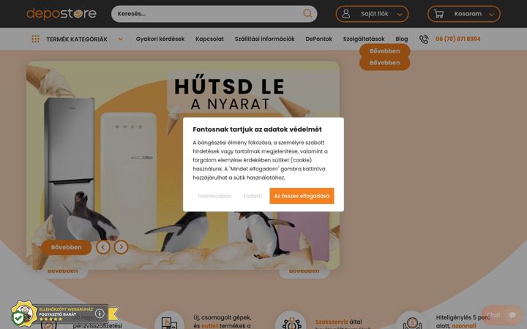Open Kapcsolat menu item
527x329 pixels.
pyautogui.click(x=210, y=39)
